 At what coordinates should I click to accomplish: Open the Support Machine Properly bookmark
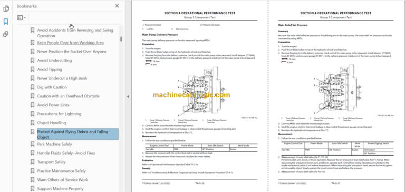pyautogui.click(x=60, y=189)
